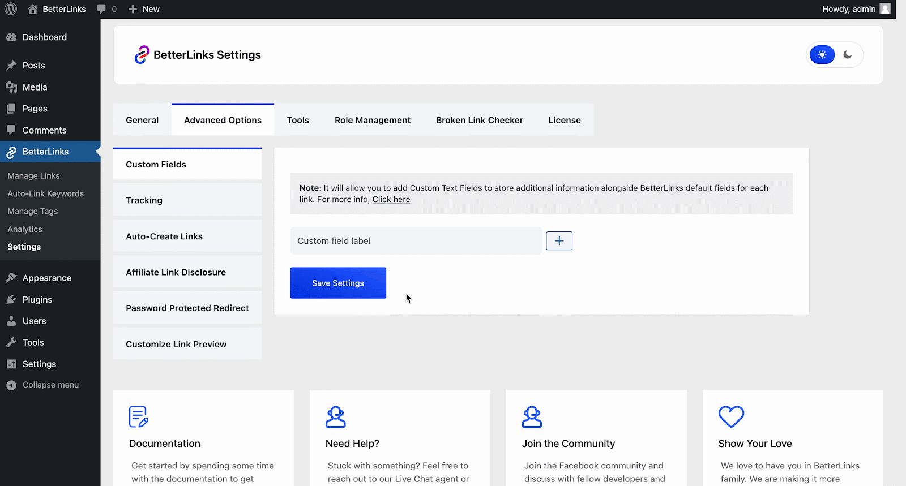906x486 pixels.
Task: Open Customize Link Preview section
Action: click(187, 344)
